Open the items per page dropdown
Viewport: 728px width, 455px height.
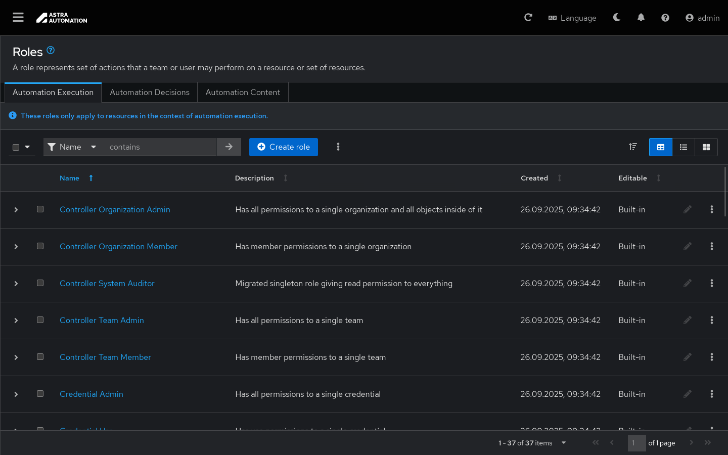coord(563,443)
